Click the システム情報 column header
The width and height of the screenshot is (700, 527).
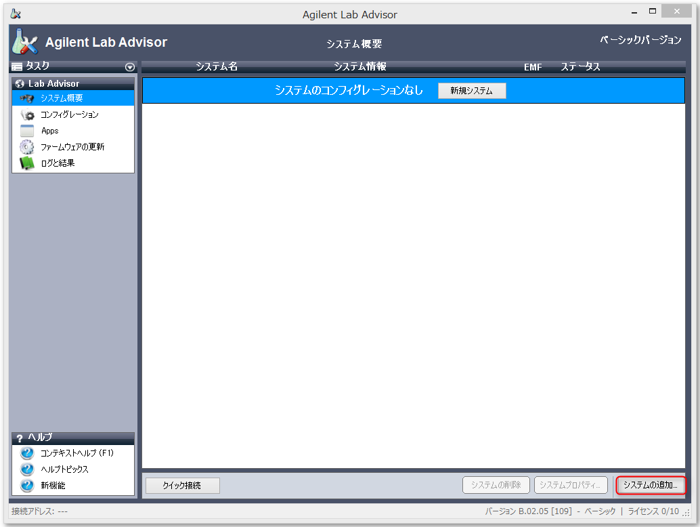click(359, 67)
